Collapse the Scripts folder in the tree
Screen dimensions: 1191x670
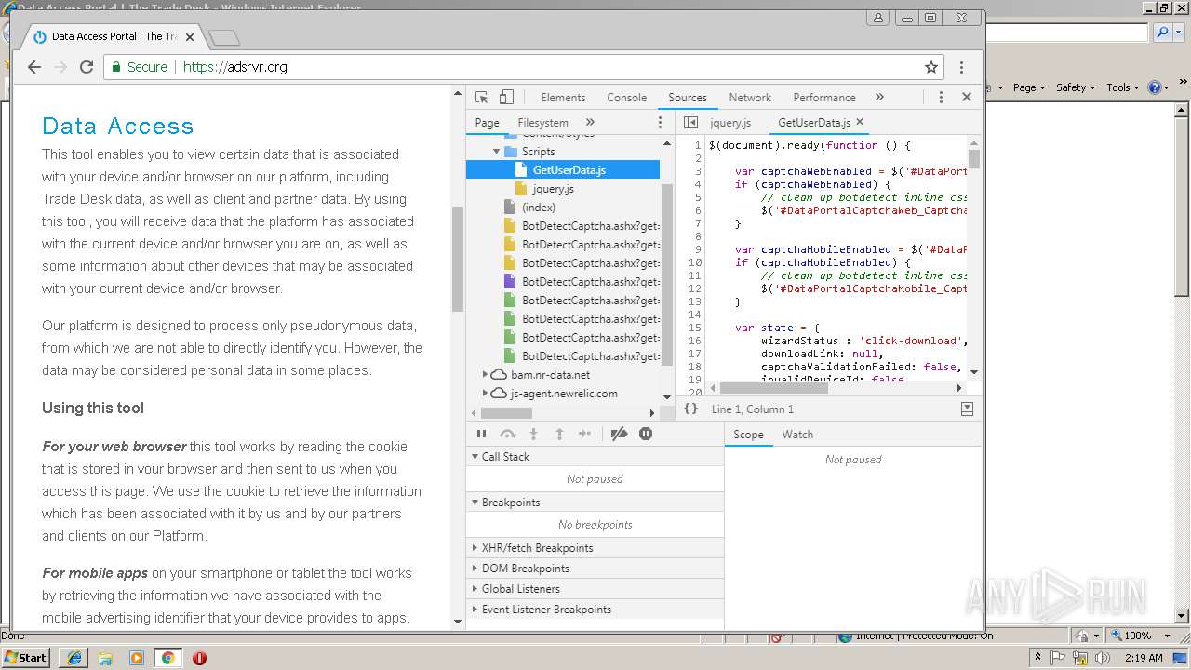(x=497, y=152)
